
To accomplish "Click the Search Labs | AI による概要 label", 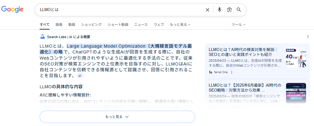I will [x=69, y=37].
